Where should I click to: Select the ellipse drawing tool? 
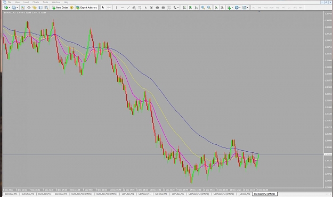tap(157, 7)
